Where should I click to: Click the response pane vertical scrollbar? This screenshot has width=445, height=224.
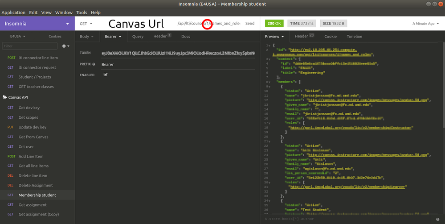pos(443,85)
